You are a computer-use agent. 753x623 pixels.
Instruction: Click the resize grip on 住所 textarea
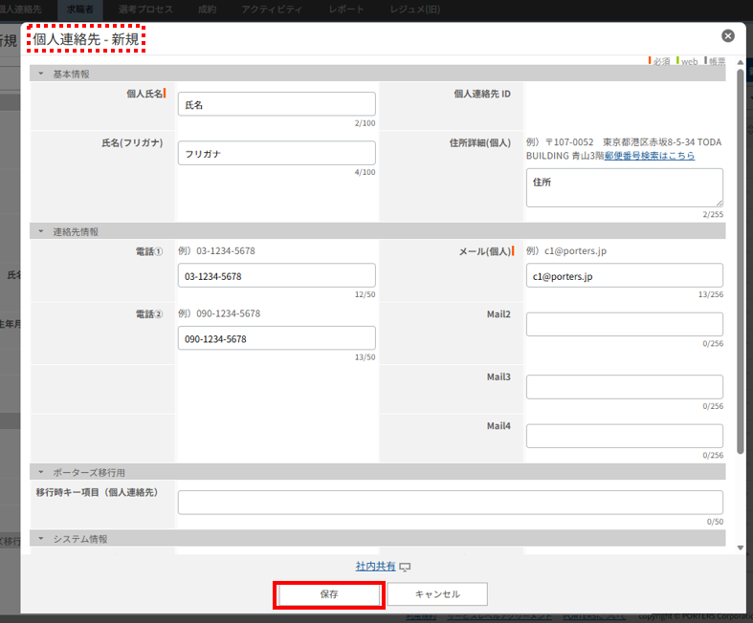click(x=719, y=203)
